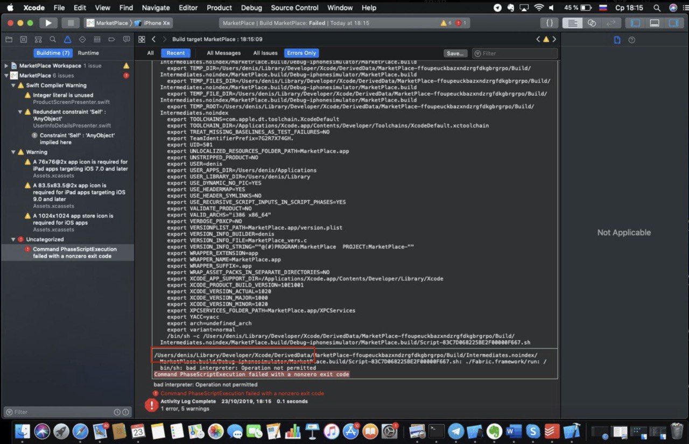The width and height of the screenshot is (689, 444).
Task: Choose the iPhone XR run destination
Action: 152,23
